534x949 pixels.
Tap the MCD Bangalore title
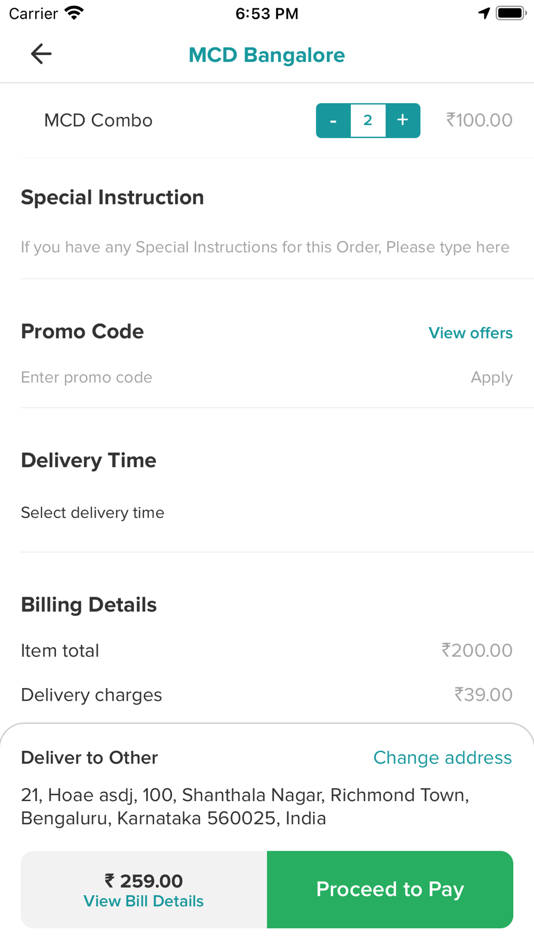point(267,55)
